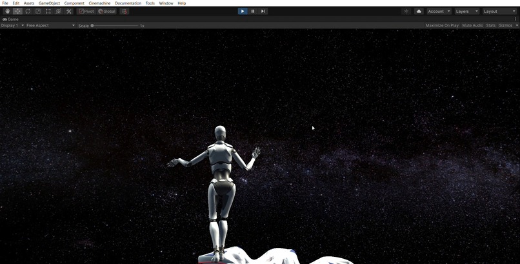This screenshot has width=520, height=264.
Task: Open the Free Aspect dropdown
Action: pyautogui.click(x=50, y=26)
